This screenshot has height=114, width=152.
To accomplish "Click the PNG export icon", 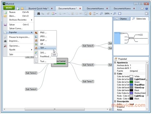I will coord(36,33).
